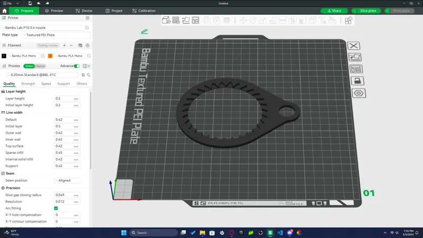The width and height of the screenshot is (423, 238).
Task: Click auto-orient icon beside the plate
Action: click(355, 57)
